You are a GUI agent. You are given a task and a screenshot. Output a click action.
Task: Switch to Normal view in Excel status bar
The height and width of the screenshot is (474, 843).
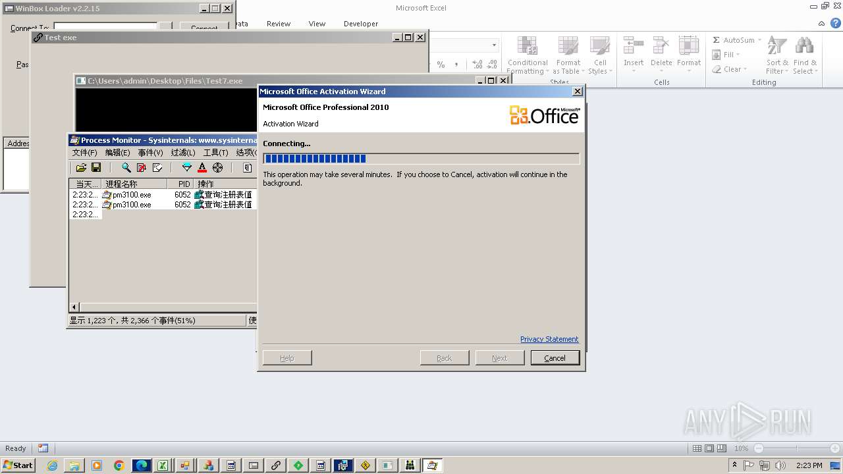coord(697,448)
